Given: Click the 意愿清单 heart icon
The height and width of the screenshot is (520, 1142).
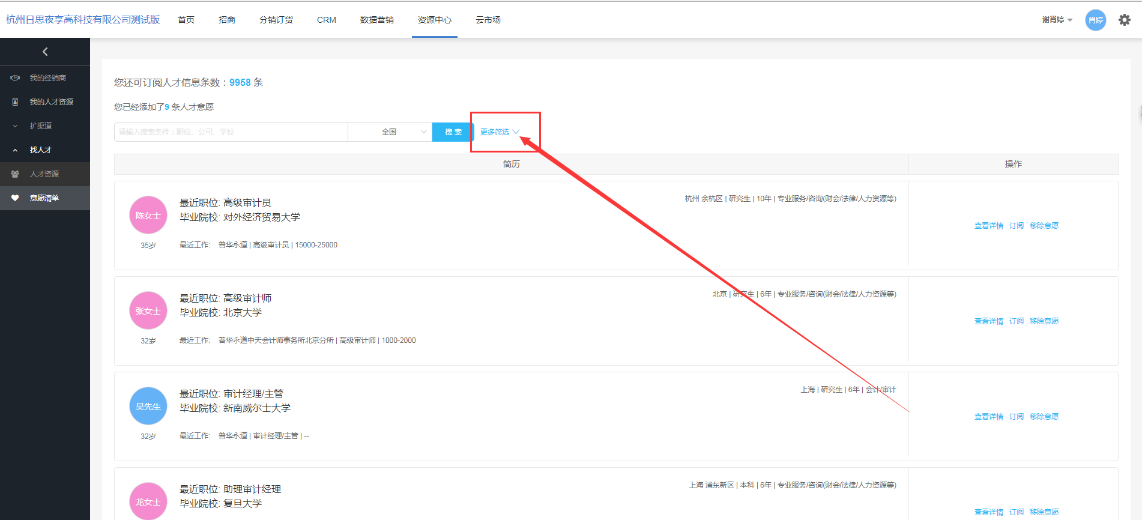Looking at the screenshot, I should [15, 198].
